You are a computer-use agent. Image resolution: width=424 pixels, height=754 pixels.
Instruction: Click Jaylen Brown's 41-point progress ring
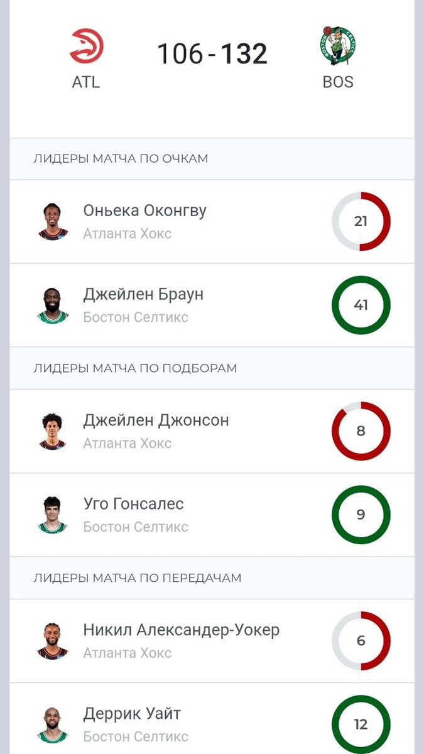(361, 305)
